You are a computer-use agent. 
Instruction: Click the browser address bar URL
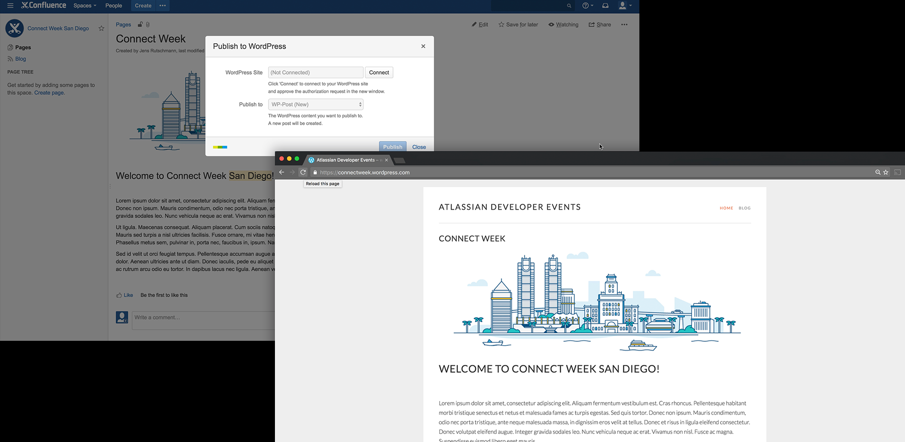(x=364, y=172)
